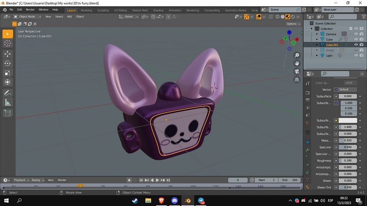Click the viewport zoom magnifier icon
Viewport: 367px width, 206px height.
click(x=297, y=55)
